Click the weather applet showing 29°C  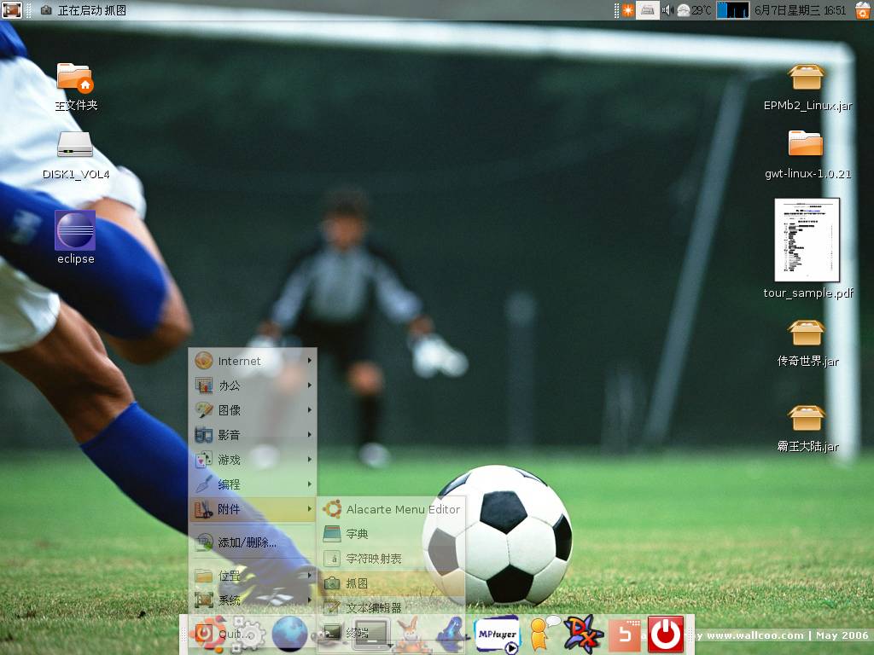click(x=694, y=10)
